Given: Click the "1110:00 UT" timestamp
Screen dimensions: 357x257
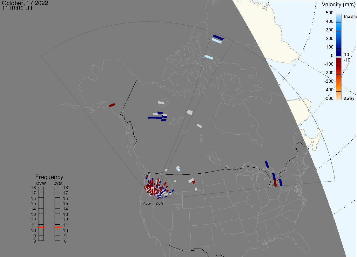Looking at the screenshot, I should point(17,8).
